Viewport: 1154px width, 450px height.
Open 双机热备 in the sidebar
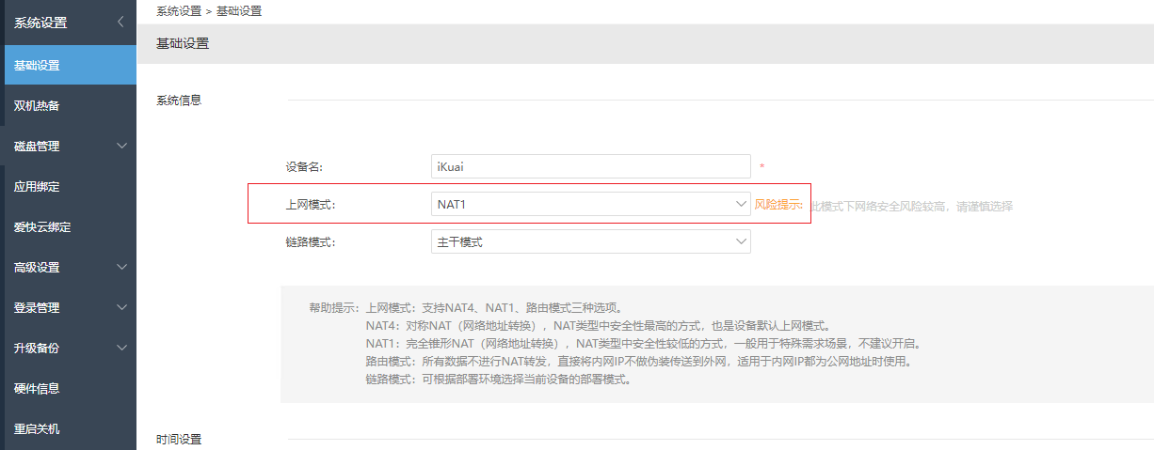[x=38, y=105]
